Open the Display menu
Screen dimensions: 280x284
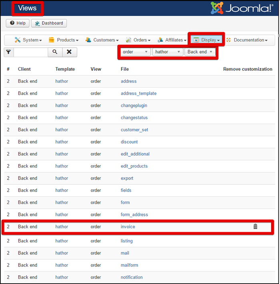(x=206, y=40)
